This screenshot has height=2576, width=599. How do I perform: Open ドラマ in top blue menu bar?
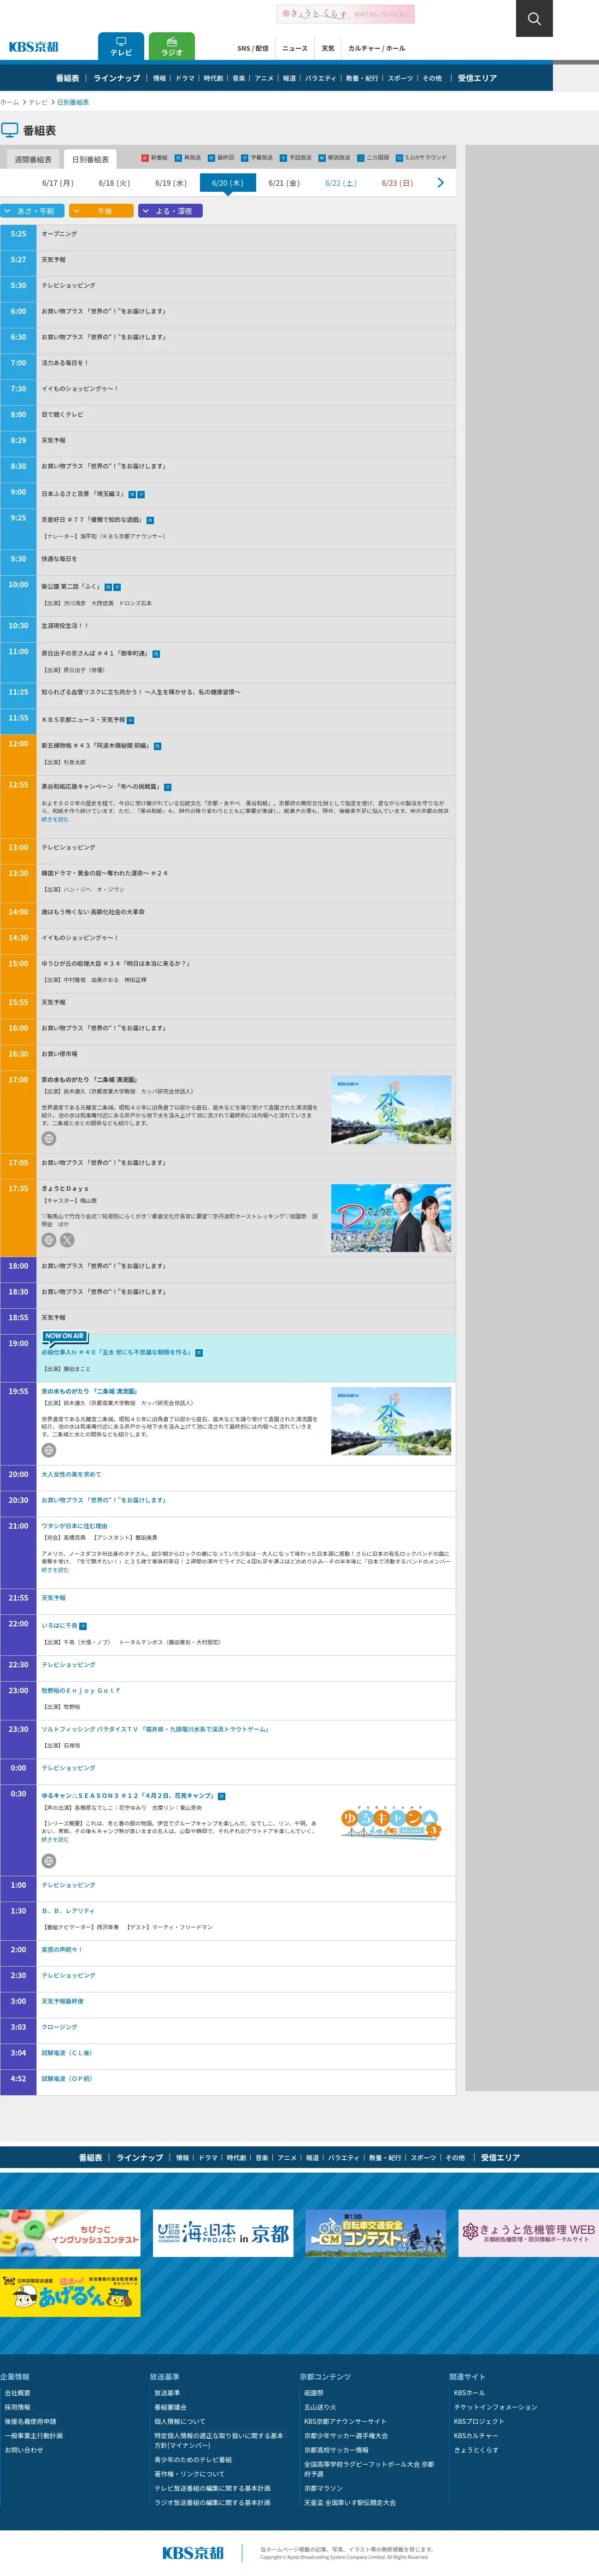(185, 78)
